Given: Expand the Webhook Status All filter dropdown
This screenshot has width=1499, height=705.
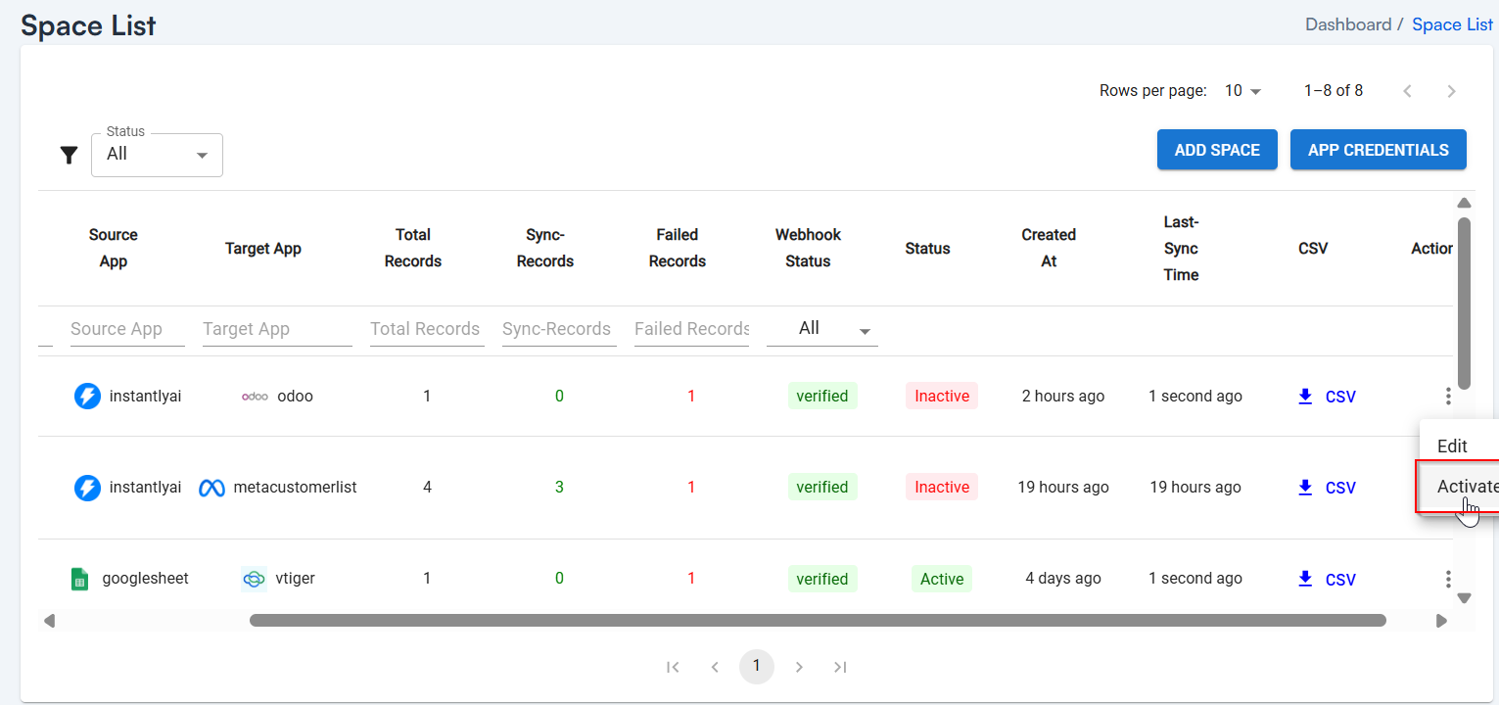Looking at the screenshot, I should 821,329.
